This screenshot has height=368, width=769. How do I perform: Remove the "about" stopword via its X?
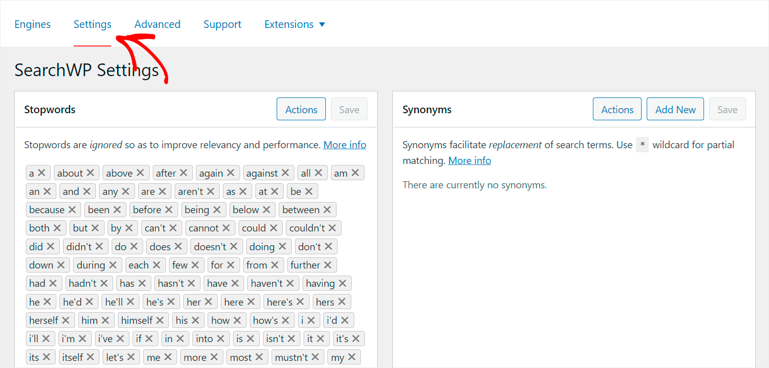coord(90,173)
